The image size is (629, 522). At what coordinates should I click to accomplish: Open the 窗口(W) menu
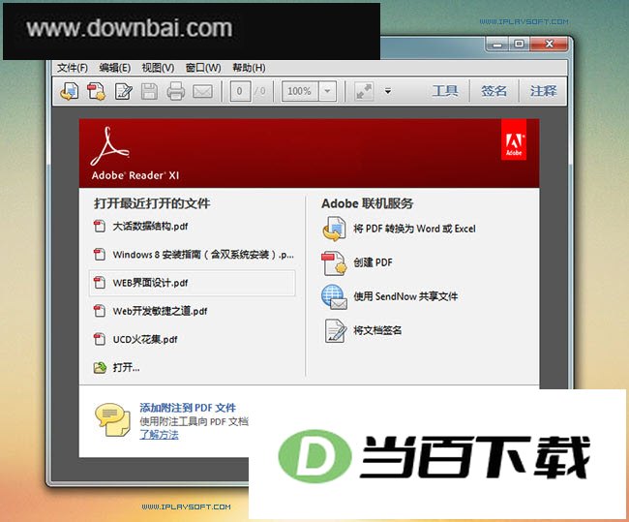tap(203, 68)
